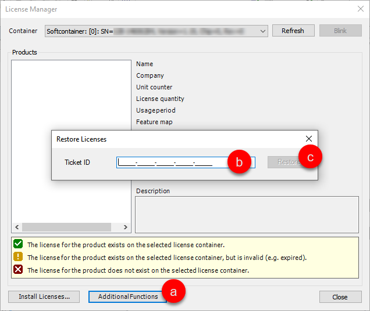The width and height of the screenshot is (370, 311).
Task: Click inside the Description text box
Action: [x=247, y=214]
